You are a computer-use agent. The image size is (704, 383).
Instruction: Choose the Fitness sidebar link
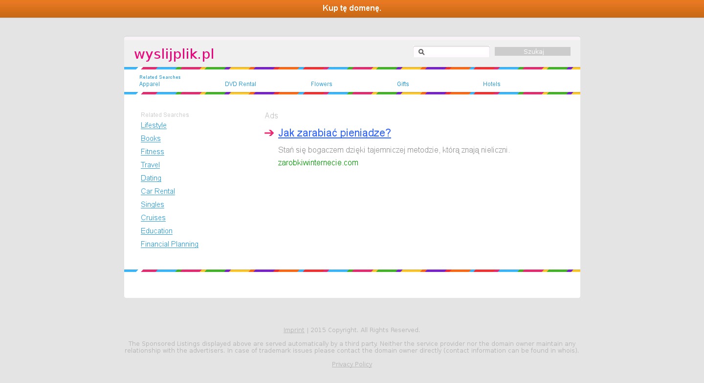pos(153,152)
